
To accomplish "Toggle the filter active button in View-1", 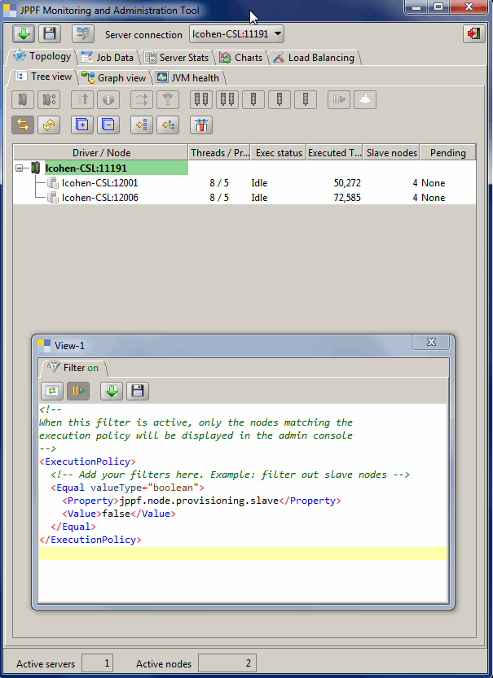I will pos(78,391).
